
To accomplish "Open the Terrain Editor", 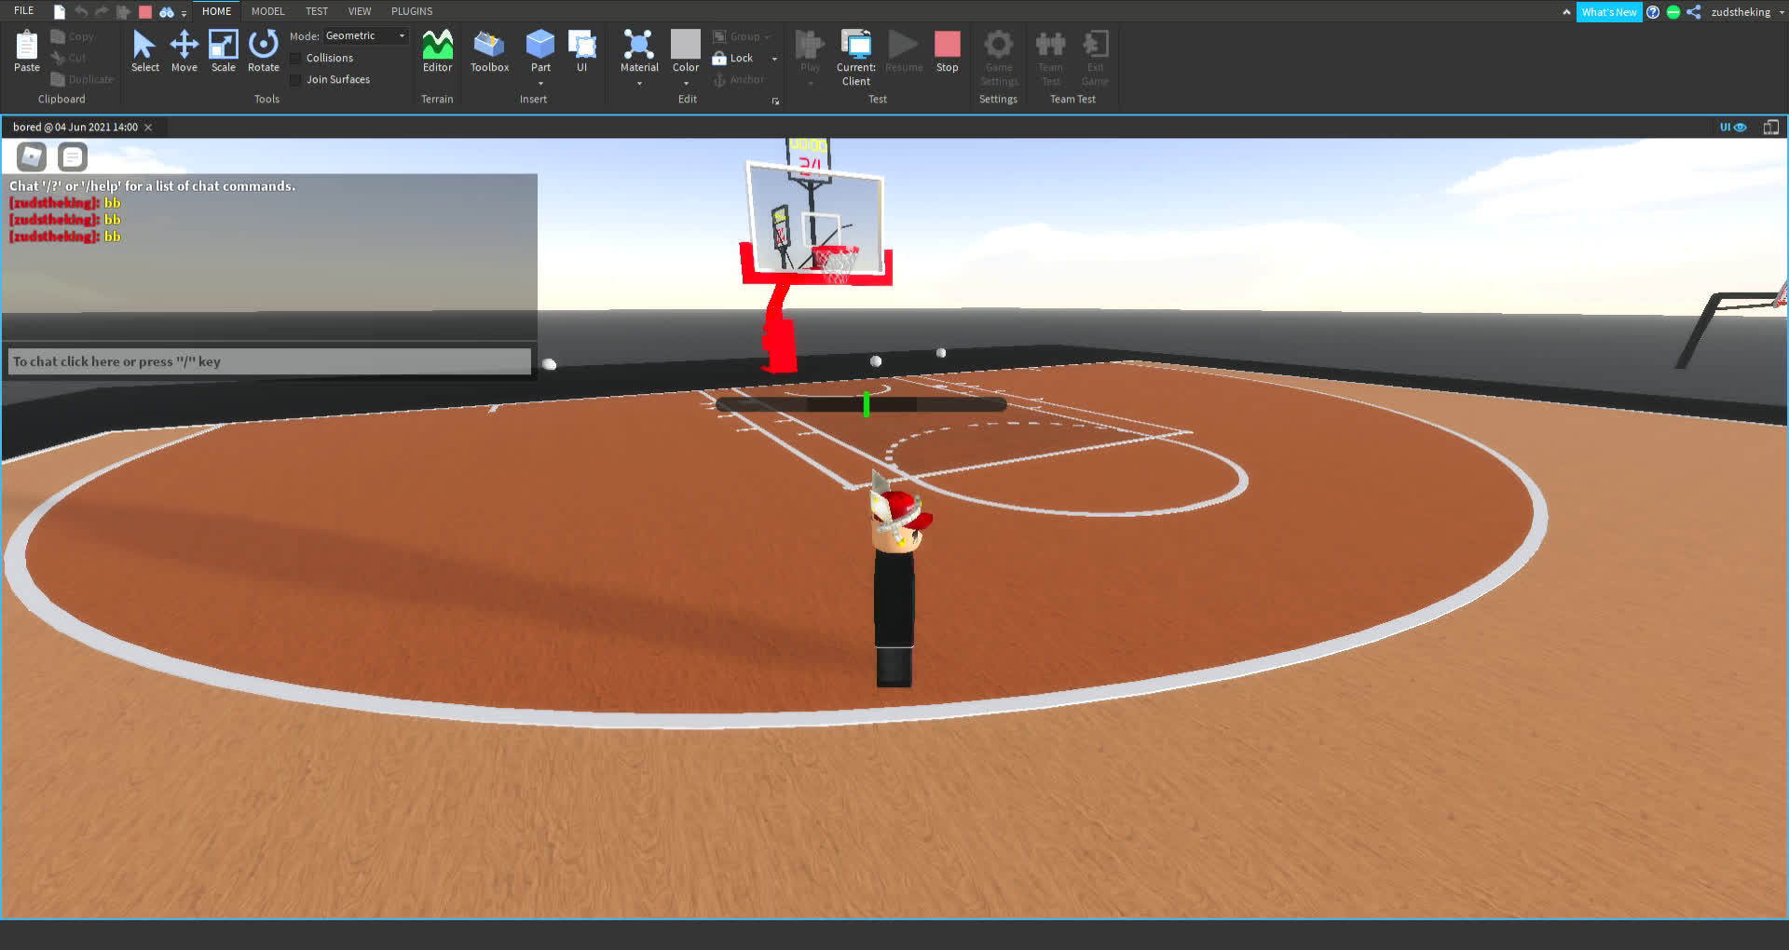I will pyautogui.click(x=437, y=51).
